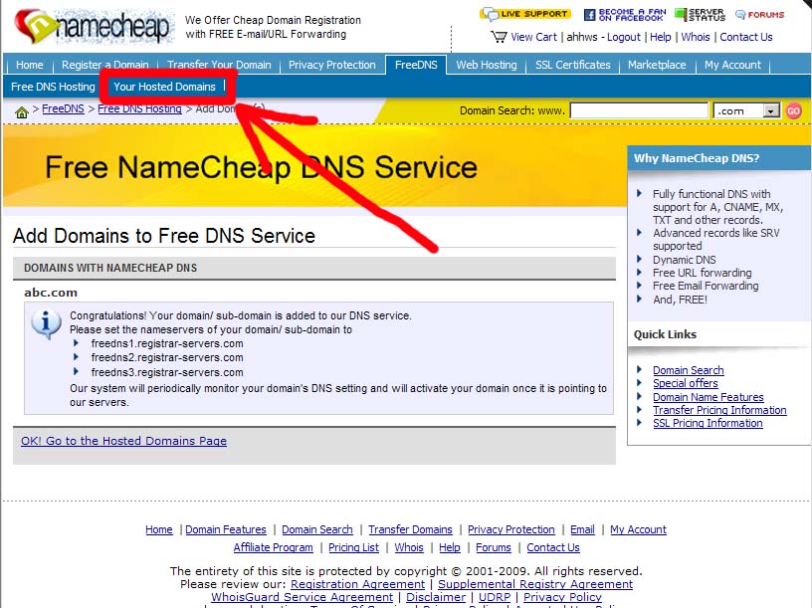This screenshot has height=608, width=812.
Task: Click the footer Domain Search link
Action: click(316, 529)
